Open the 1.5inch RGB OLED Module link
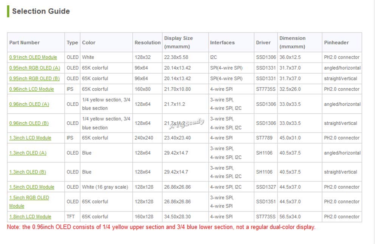378x244 pixels. click(x=29, y=202)
